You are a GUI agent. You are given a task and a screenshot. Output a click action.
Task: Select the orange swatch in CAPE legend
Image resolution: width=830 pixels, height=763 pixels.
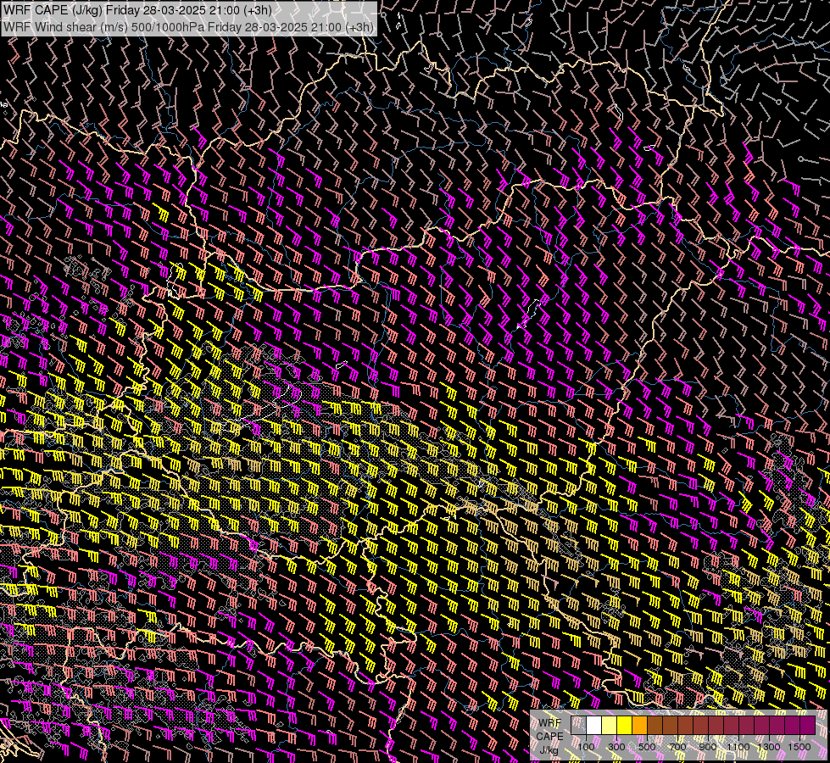(x=639, y=725)
